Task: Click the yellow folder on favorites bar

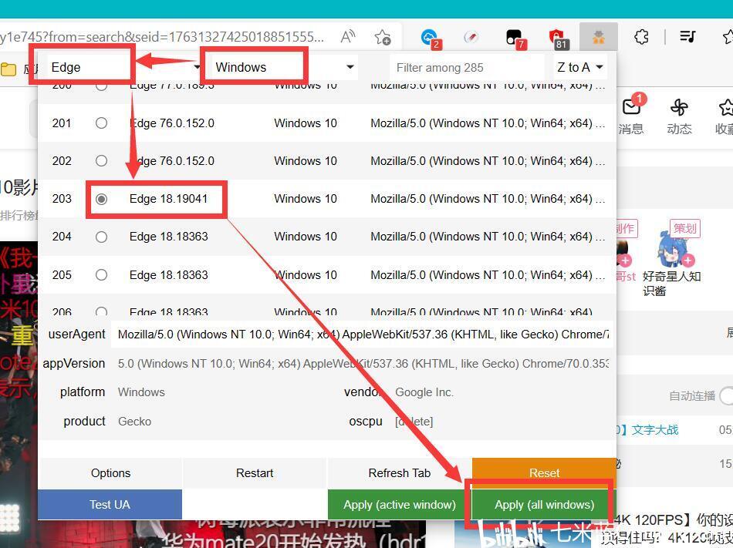Action: [8, 69]
